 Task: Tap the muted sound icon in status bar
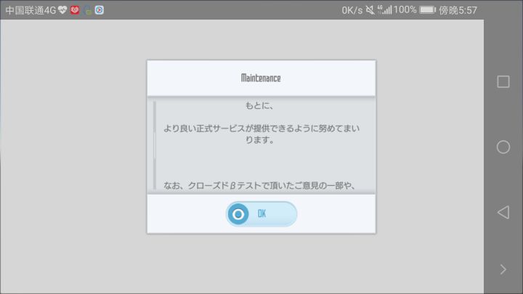pos(370,10)
